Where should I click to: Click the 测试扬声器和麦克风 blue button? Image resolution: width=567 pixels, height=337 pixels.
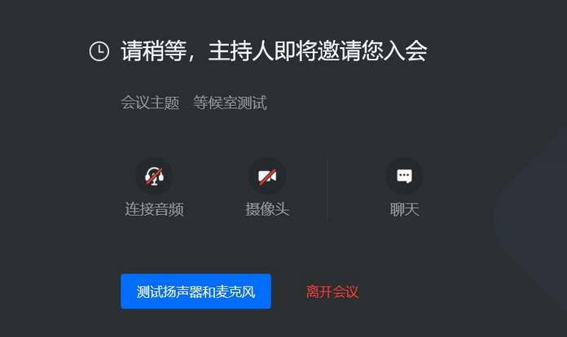pyautogui.click(x=196, y=291)
